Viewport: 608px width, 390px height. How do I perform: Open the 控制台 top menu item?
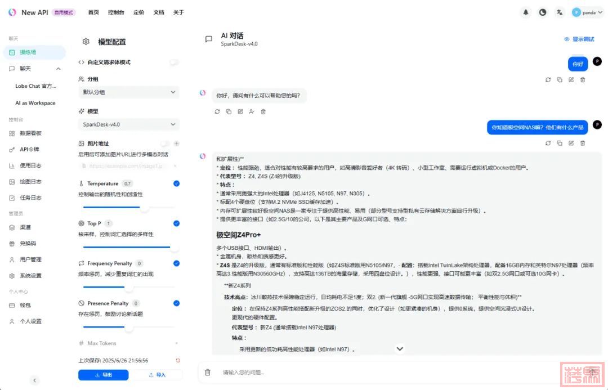[x=116, y=12]
